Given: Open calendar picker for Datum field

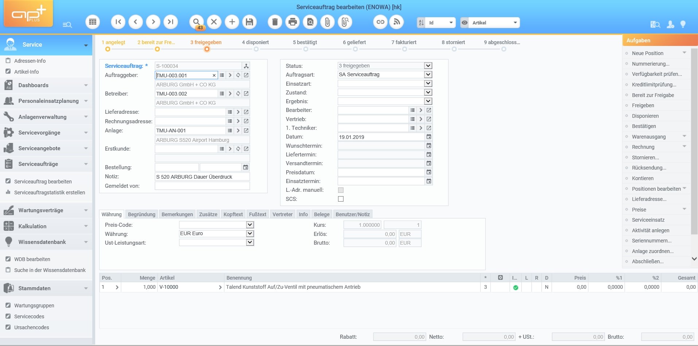Looking at the screenshot, I should click(x=429, y=137).
